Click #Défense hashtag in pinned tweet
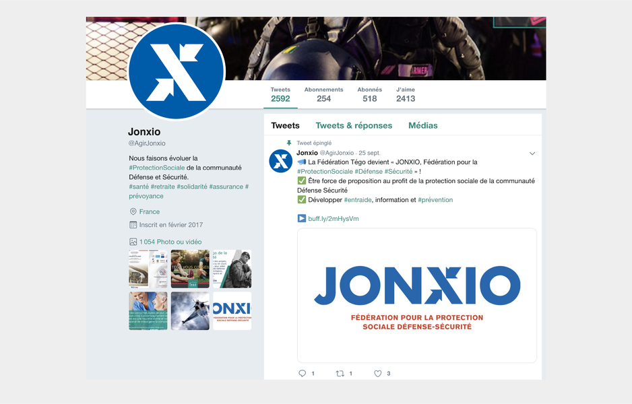This screenshot has height=404, width=632. click(x=369, y=171)
